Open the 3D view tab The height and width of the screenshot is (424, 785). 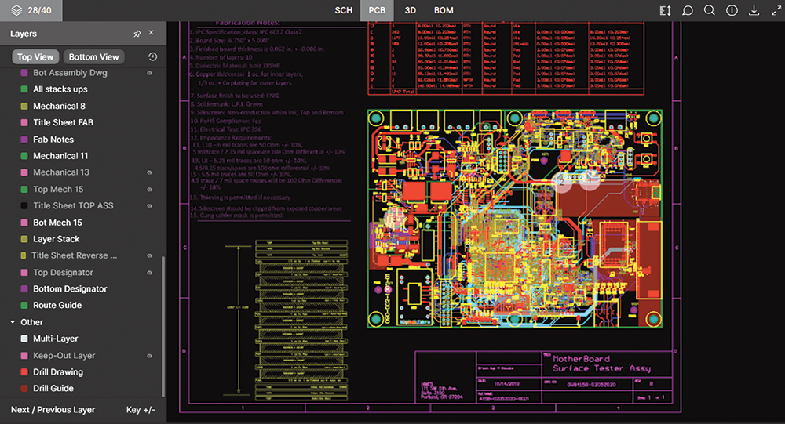(410, 10)
